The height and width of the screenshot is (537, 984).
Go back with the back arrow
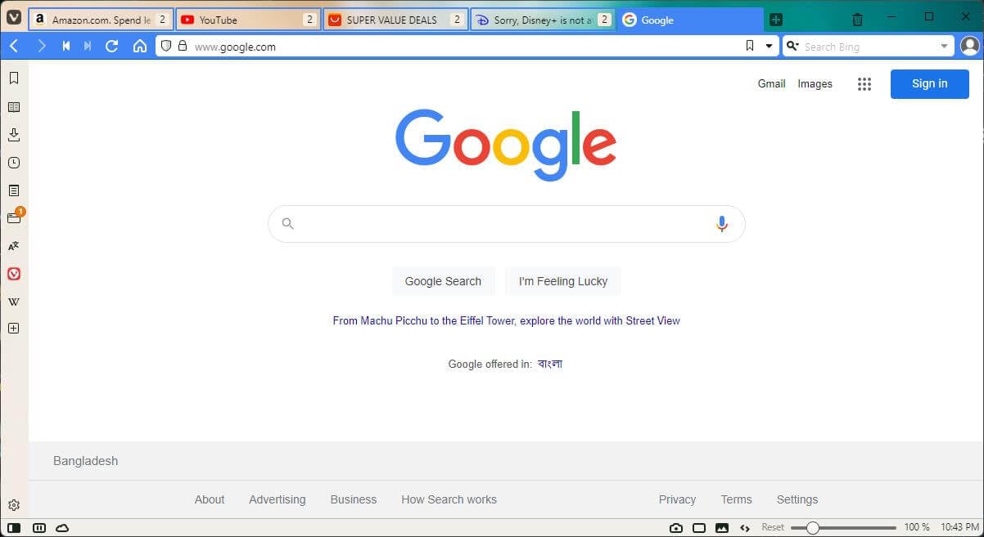click(14, 46)
